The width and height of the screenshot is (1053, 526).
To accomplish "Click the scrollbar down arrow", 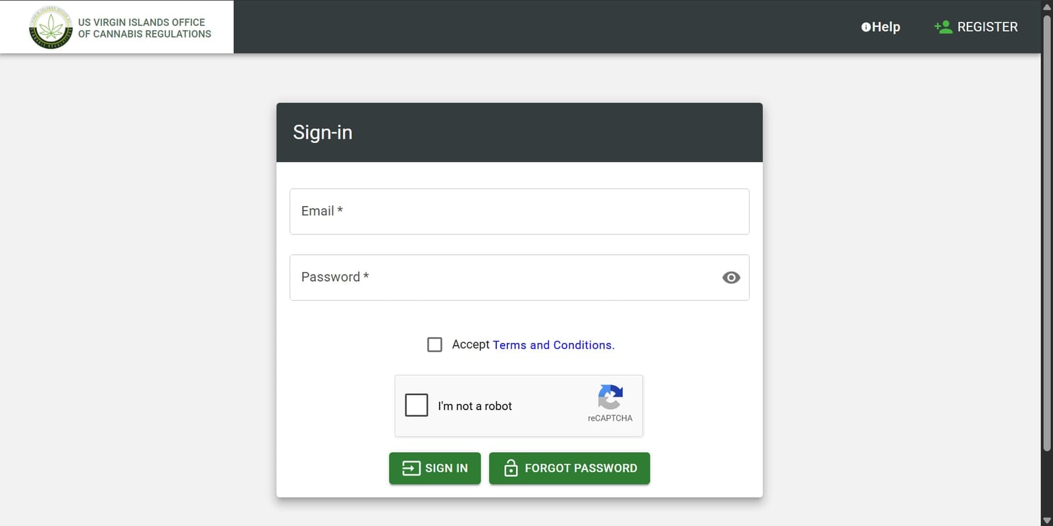I will tap(1047, 520).
